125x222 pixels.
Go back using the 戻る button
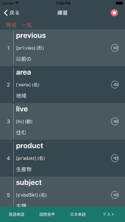point(11,13)
